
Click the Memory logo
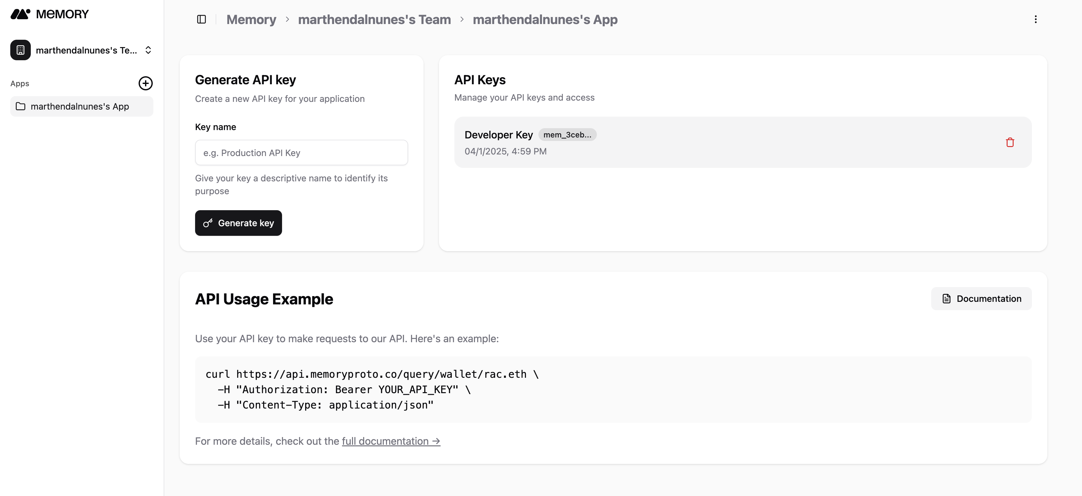49,14
